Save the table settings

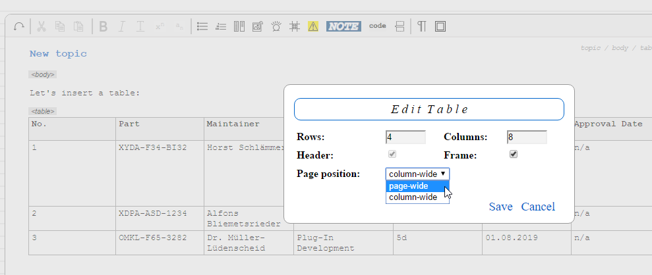click(x=500, y=207)
